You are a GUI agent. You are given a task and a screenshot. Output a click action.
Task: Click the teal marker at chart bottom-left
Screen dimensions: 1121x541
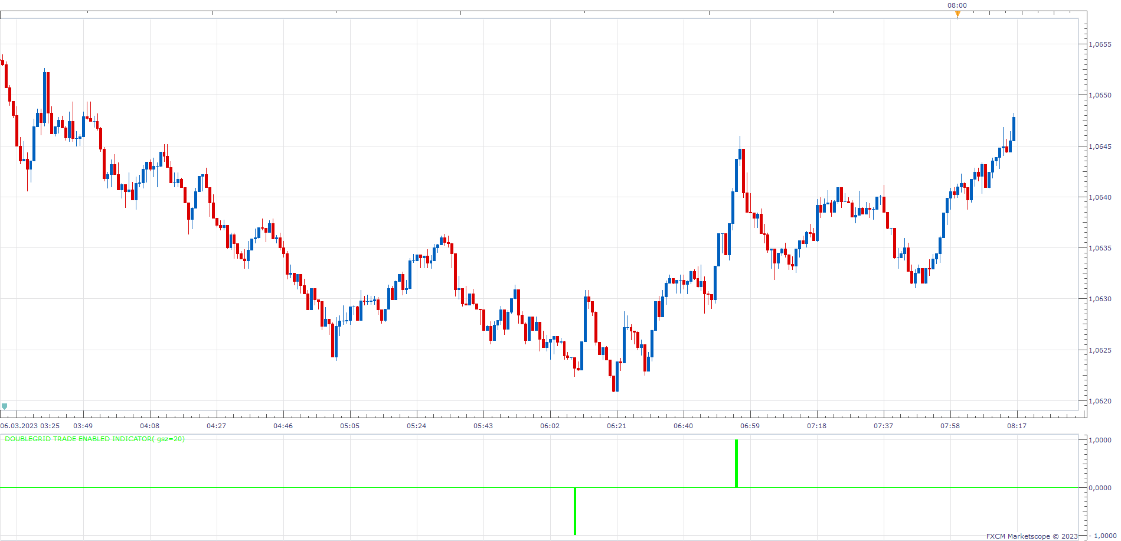pyautogui.click(x=5, y=406)
